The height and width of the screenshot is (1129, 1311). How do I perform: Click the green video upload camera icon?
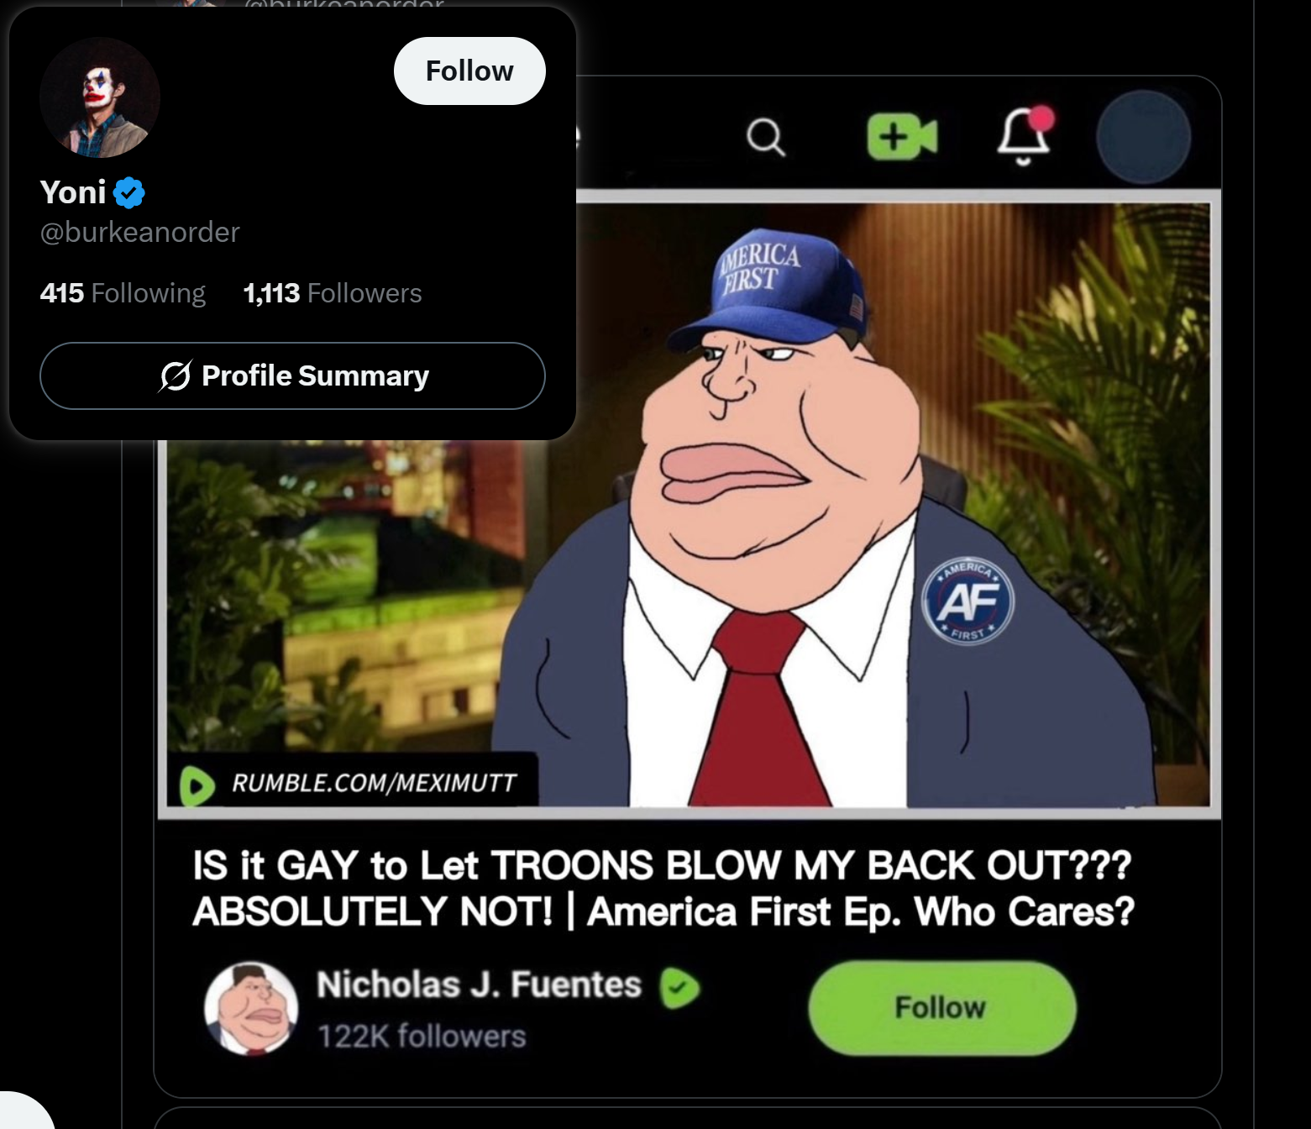902,136
